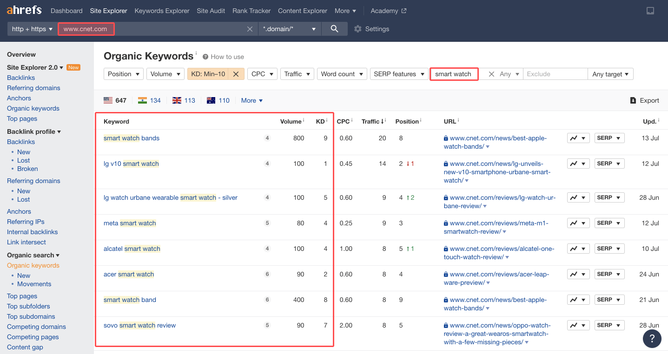The height and width of the screenshot is (354, 668).
Task: Expand Site Explorer 2.0 section
Action: coord(35,67)
